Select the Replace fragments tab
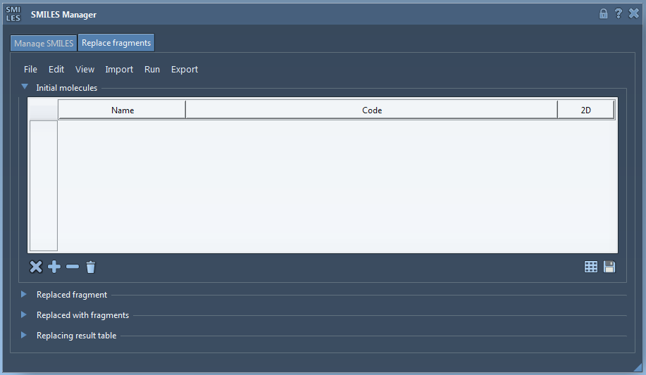Screen dimensions: 646x375 tap(116, 43)
